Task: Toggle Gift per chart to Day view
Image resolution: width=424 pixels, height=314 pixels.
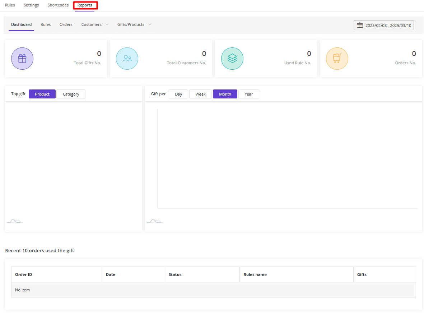Action: click(x=178, y=94)
